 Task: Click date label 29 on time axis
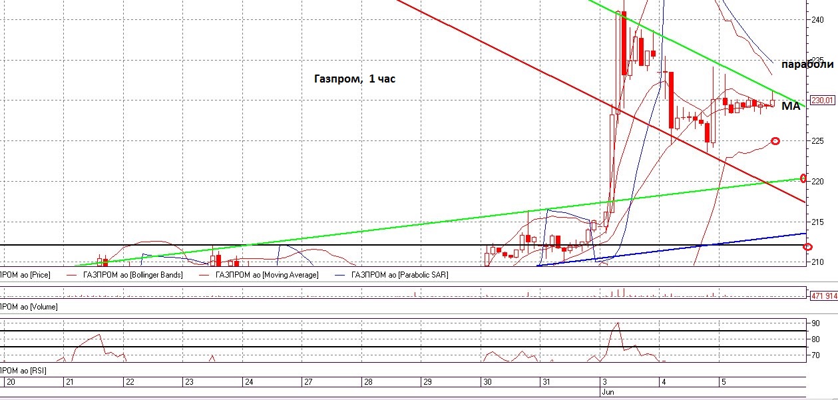[427, 382]
